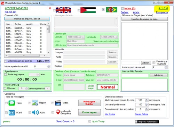Click the URL do site field
Image resolution: width=174 pixels, height=127 pixels.
(92, 45)
